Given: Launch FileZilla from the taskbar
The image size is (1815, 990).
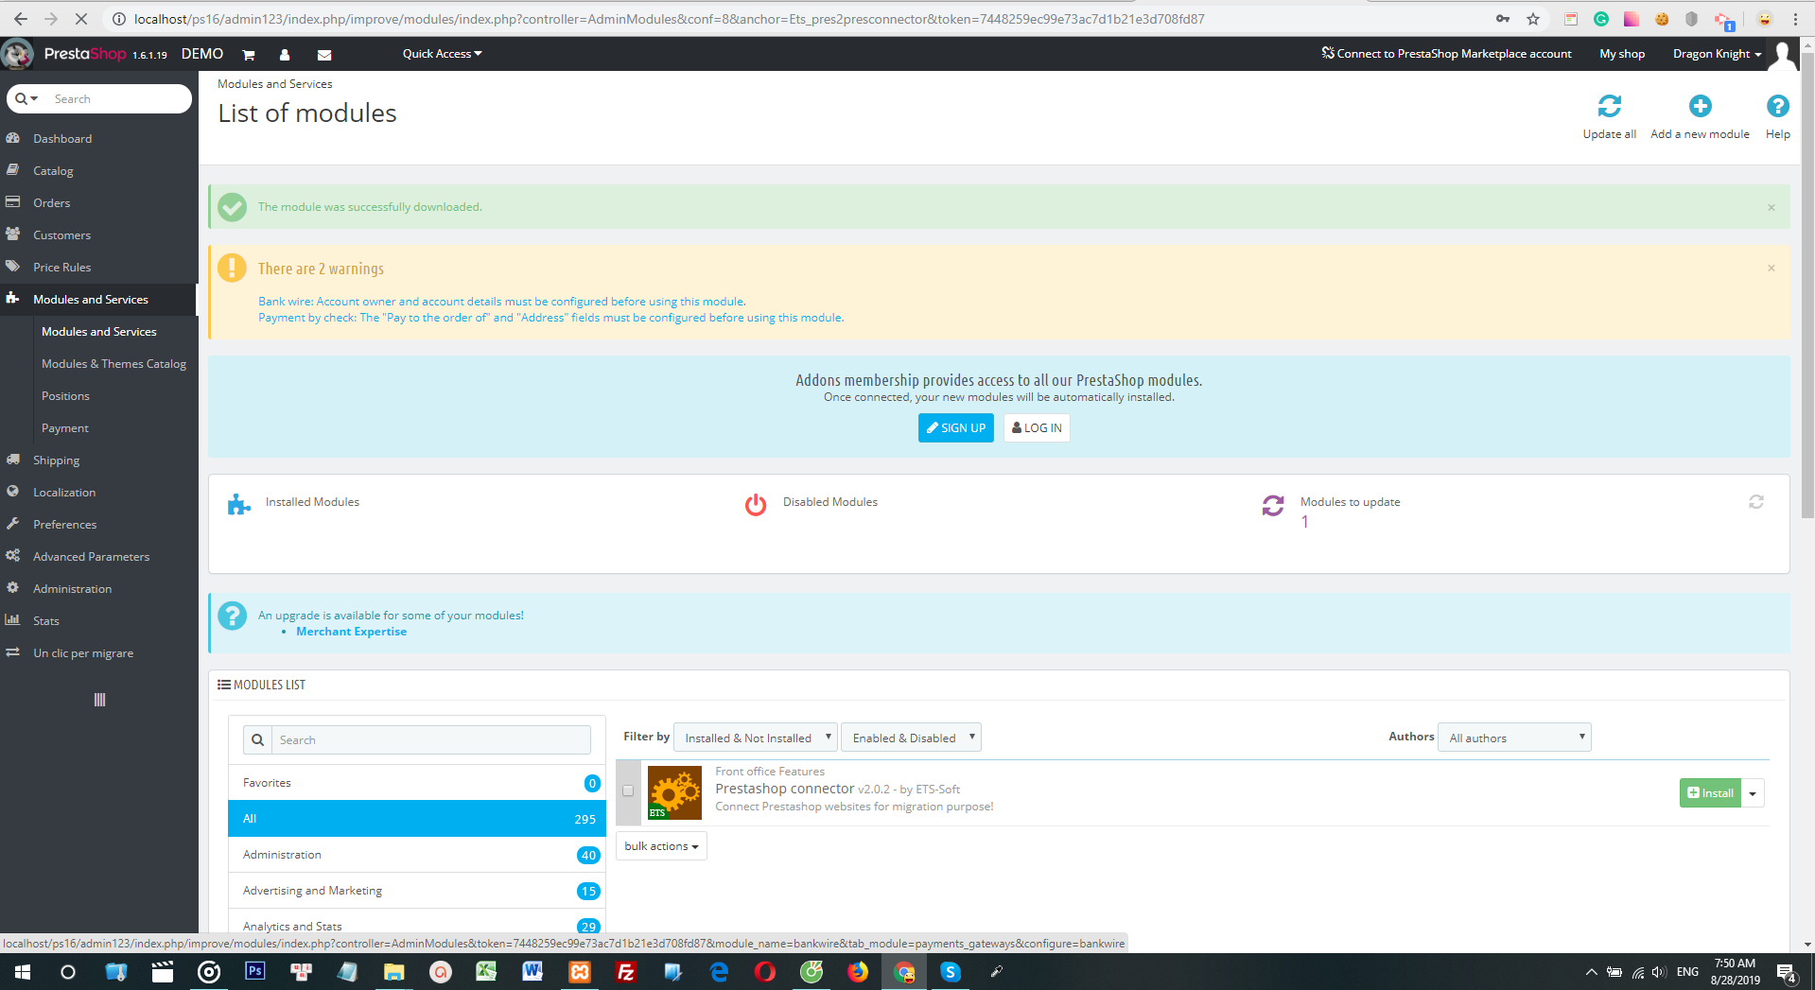Looking at the screenshot, I should pos(625,971).
